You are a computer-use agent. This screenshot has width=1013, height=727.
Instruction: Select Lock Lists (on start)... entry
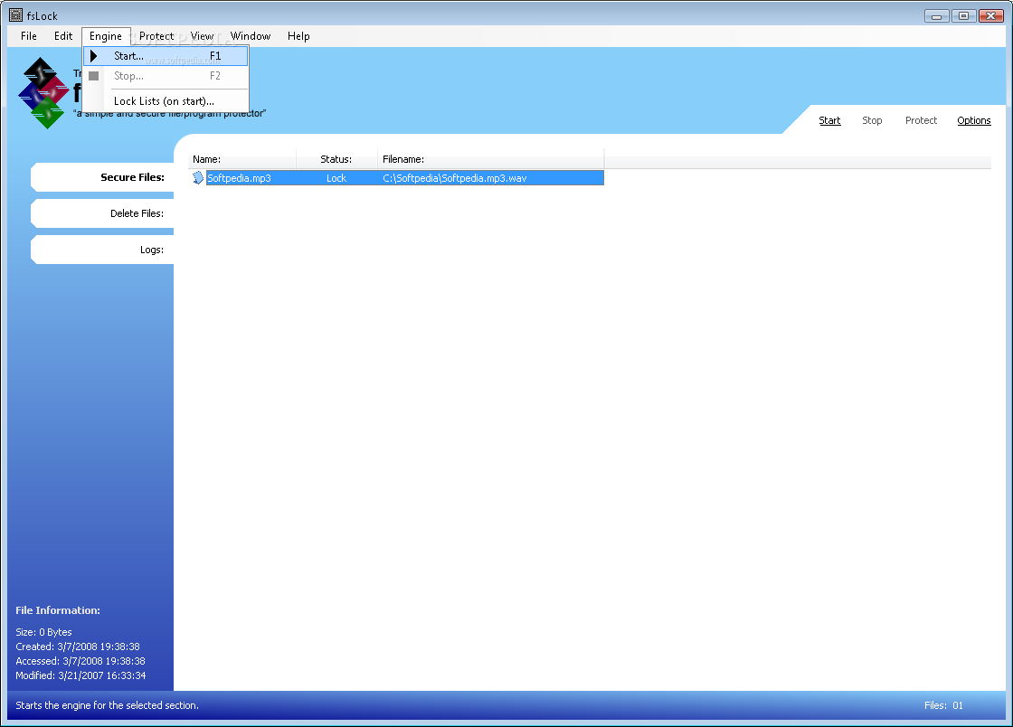[166, 101]
